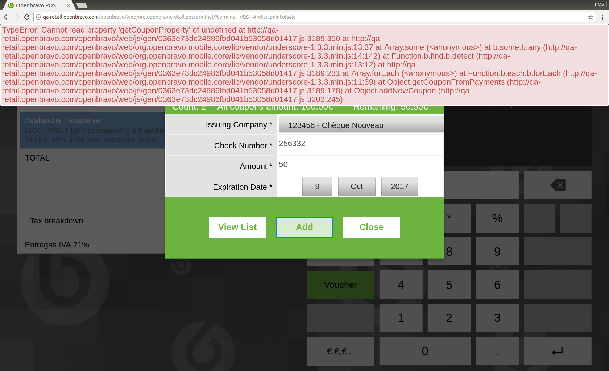This screenshot has width=609, height=371.
Task: Click into the Check Number field
Action: click(360, 145)
